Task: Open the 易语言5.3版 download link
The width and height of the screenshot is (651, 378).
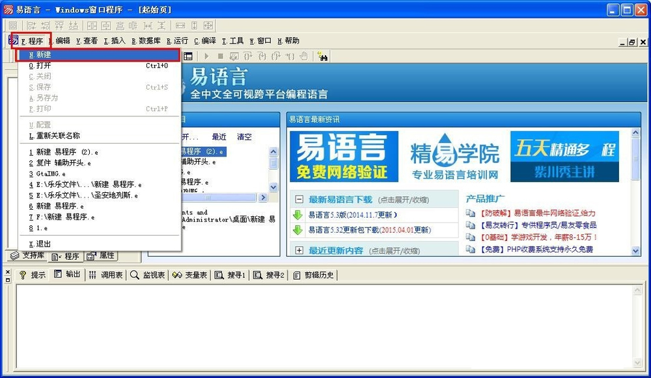Action: click(x=353, y=215)
